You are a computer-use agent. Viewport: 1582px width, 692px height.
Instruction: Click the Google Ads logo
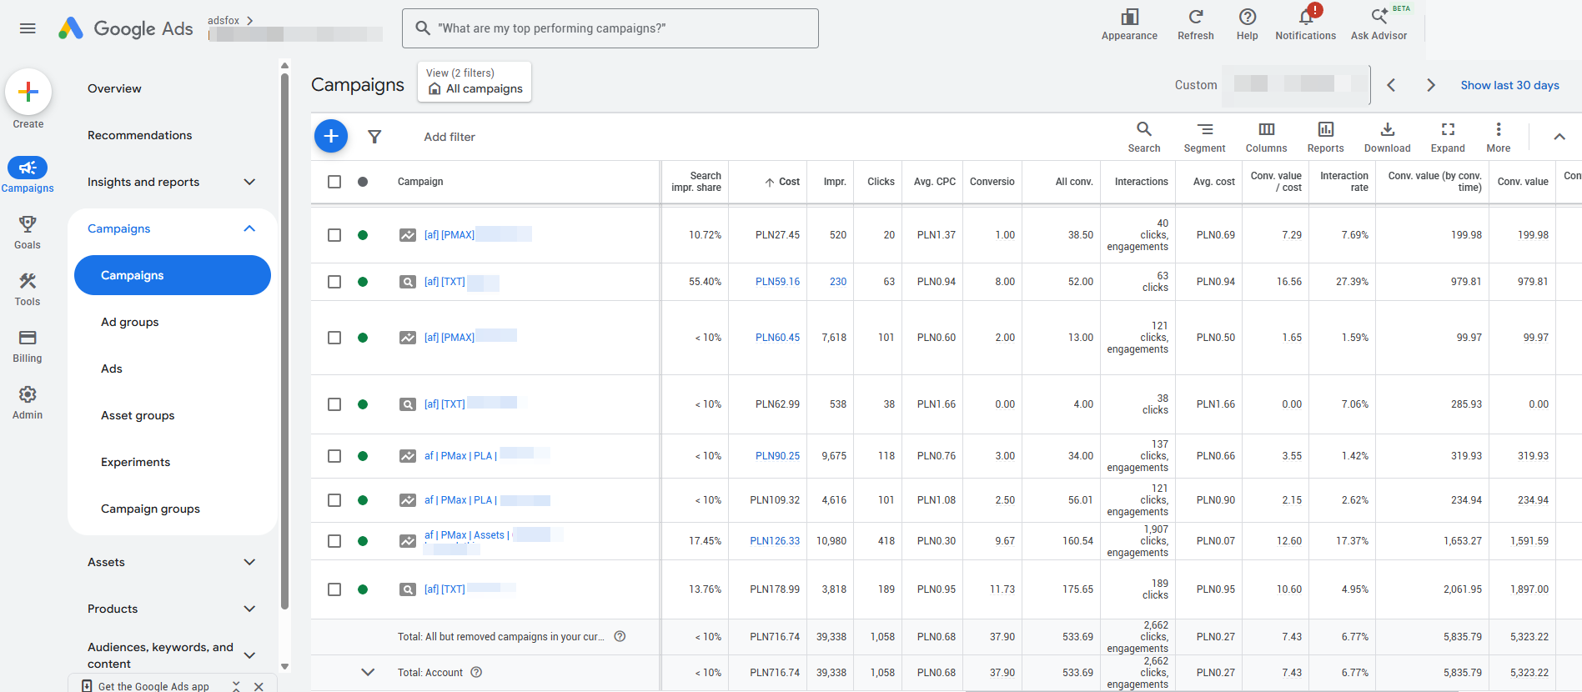126,28
